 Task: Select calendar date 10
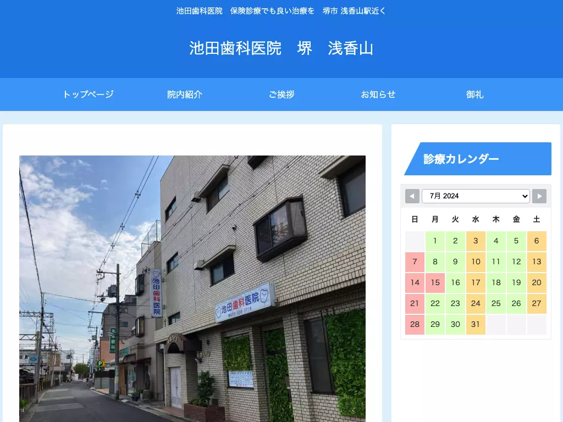coord(476,262)
